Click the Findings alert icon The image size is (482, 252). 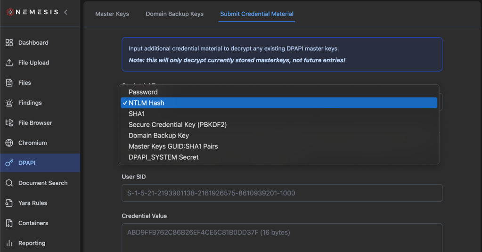(x=9, y=103)
